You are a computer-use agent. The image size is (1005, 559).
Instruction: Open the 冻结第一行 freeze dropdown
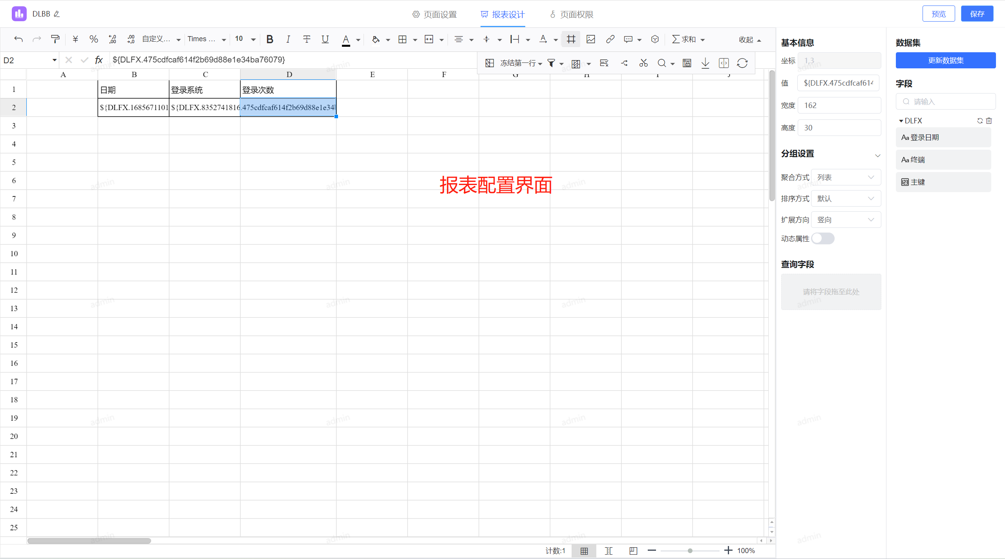click(521, 63)
